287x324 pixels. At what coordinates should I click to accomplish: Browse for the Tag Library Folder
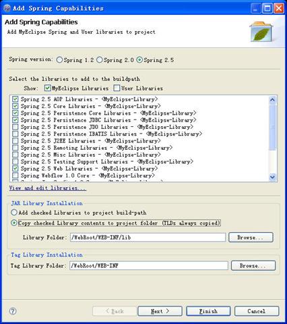pyautogui.click(x=253, y=265)
